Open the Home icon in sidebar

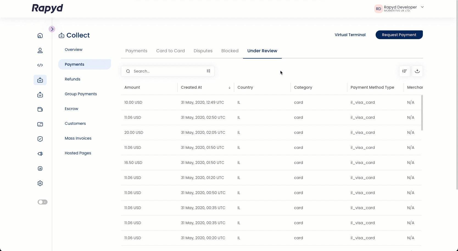click(x=40, y=36)
